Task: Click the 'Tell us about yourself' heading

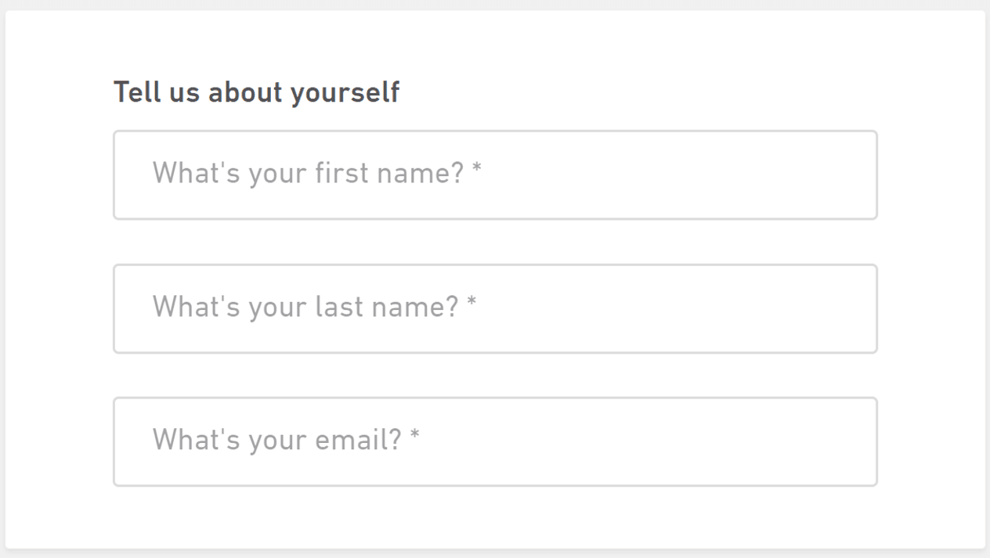Action: [256, 92]
